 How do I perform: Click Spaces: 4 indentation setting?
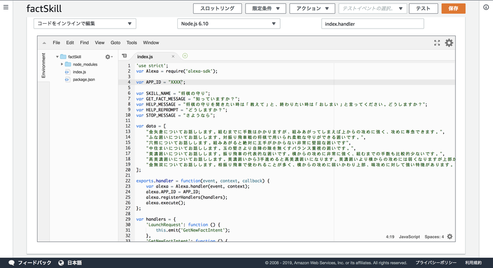click(434, 237)
